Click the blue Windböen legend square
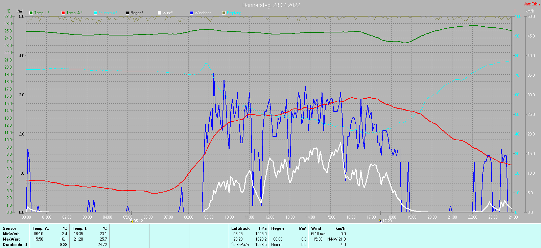541x248 pixels. coord(192,13)
